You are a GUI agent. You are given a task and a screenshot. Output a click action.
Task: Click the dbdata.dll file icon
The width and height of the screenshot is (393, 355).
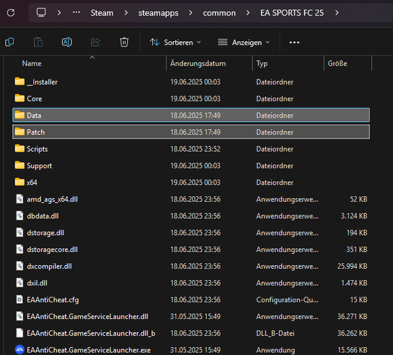click(20, 216)
